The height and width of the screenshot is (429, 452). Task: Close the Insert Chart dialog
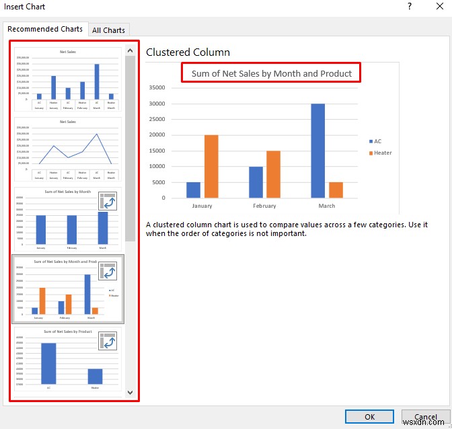pyautogui.click(x=440, y=6)
